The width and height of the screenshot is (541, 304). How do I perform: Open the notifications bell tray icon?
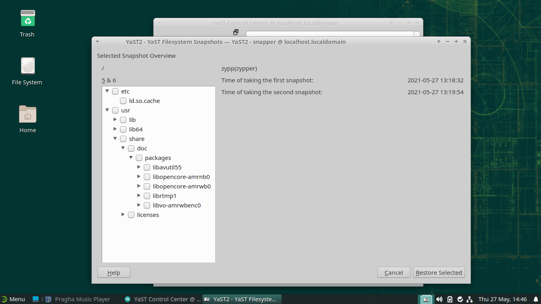pyautogui.click(x=535, y=299)
